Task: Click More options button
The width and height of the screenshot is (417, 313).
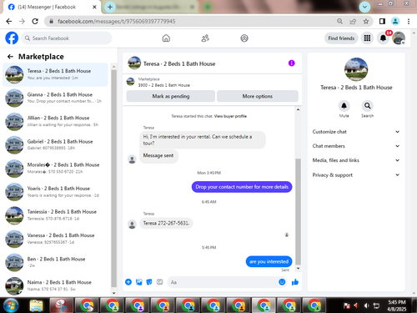Action: (258, 96)
